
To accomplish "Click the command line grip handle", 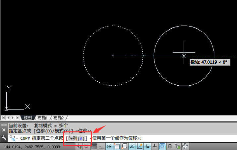I will click(x=4, y=125).
